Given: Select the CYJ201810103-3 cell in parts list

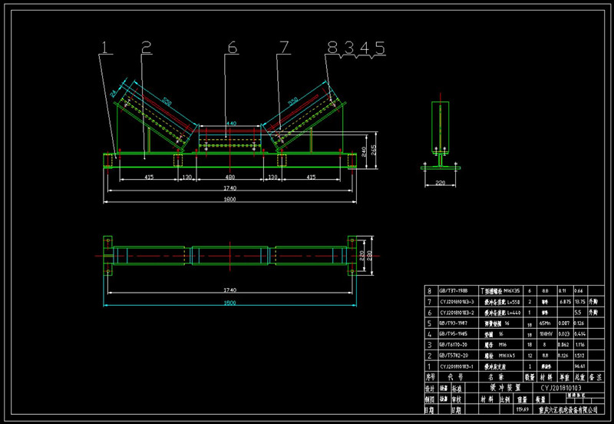Looking at the screenshot, I should 457,303.
